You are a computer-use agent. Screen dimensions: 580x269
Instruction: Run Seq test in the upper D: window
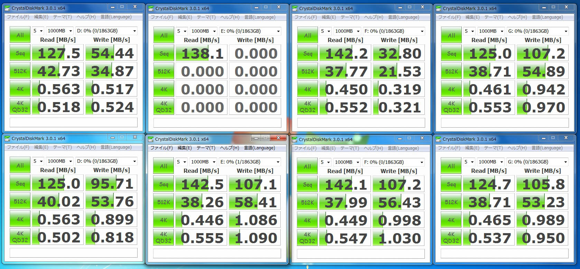tap(20, 53)
